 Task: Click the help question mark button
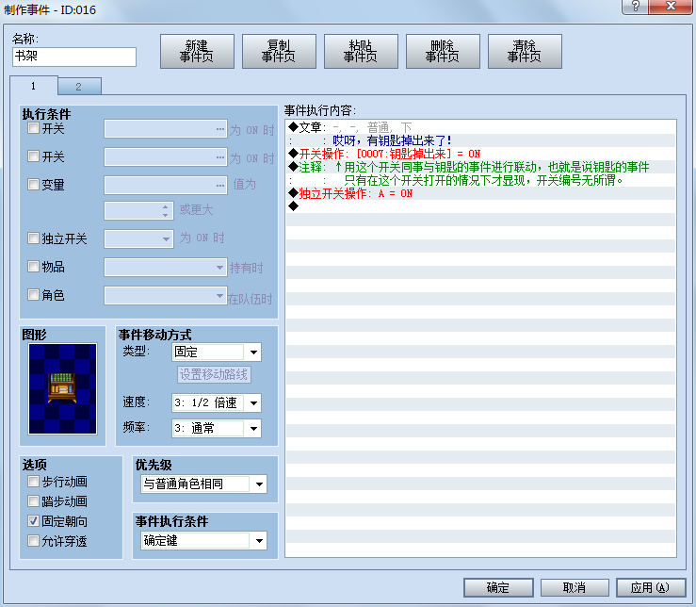(635, 7)
